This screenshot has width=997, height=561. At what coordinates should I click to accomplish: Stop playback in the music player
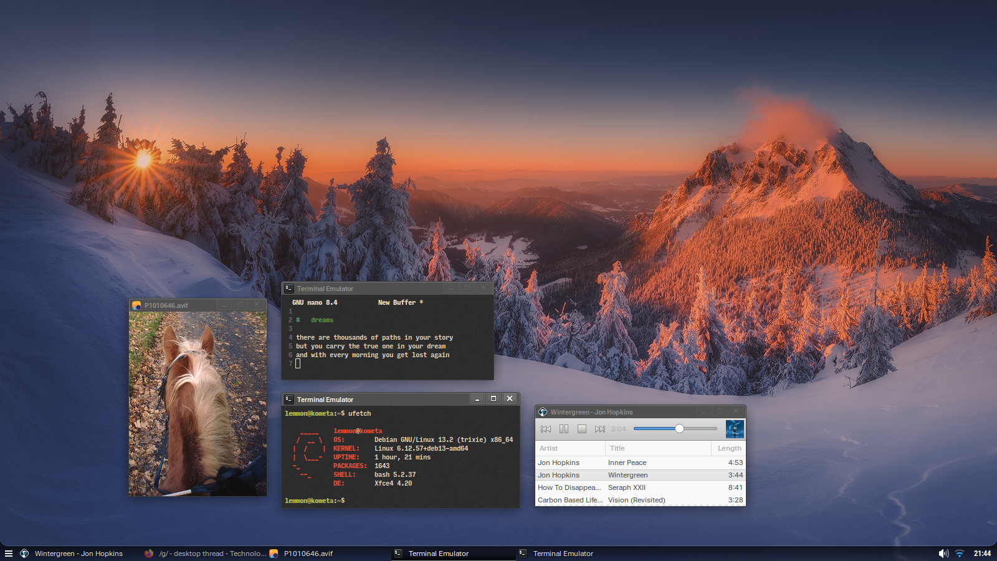(x=582, y=429)
